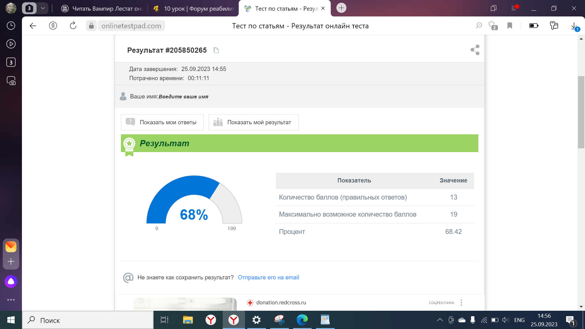The height and width of the screenshot is (329, 585).
Task: Open the ad options three-dot menu
Action: [461, 302]
